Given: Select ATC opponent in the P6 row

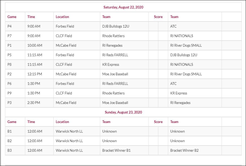Looking at the screenshot, I should 173,84.
